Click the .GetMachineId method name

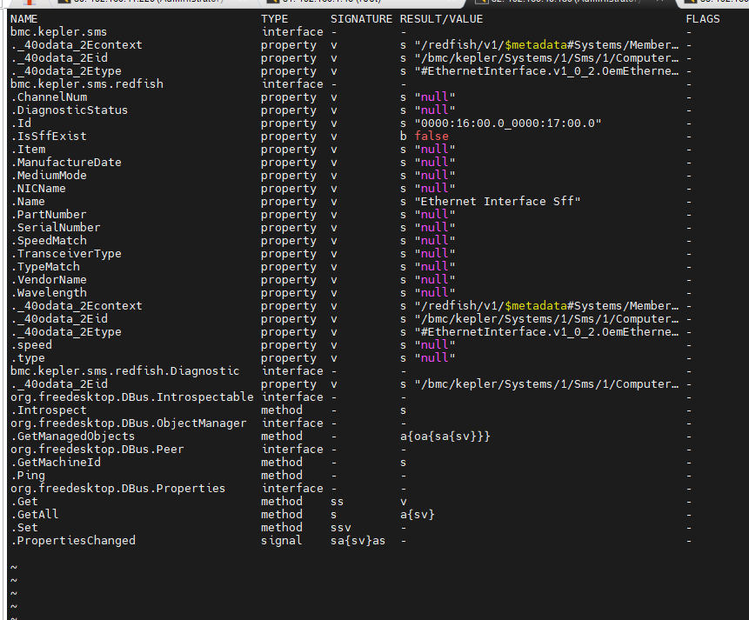[x=56, y=463]
